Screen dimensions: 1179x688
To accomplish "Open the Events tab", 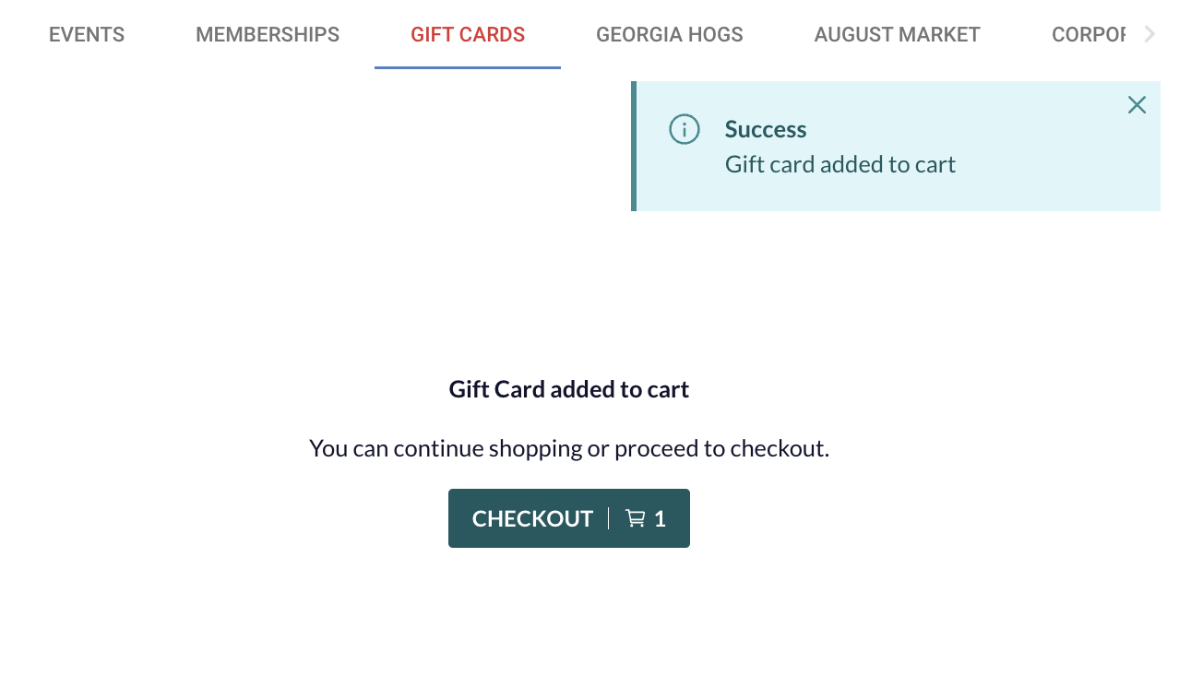I will [87, 35].
